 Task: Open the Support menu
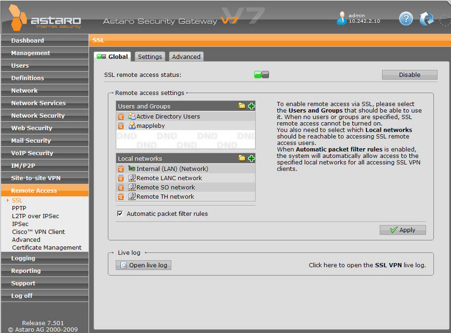click(44, 283)
